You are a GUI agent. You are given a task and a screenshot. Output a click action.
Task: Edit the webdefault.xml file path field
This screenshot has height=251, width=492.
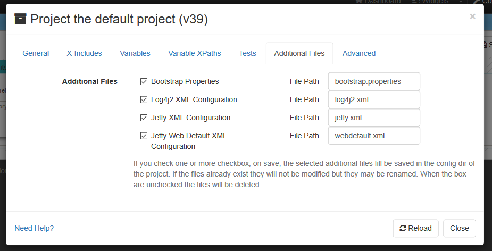click(374, 136)
